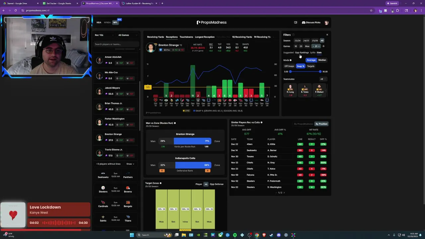Viewport: 425px width, 239px height.
Task: Click the Search players or teams field
Action: point(116,44)
